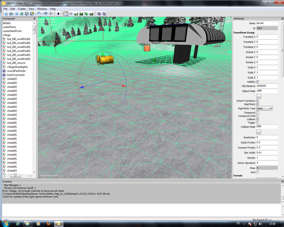Select the terrain paint mode icon
Screen dimensions: 284x227
(x=81, y=14)
